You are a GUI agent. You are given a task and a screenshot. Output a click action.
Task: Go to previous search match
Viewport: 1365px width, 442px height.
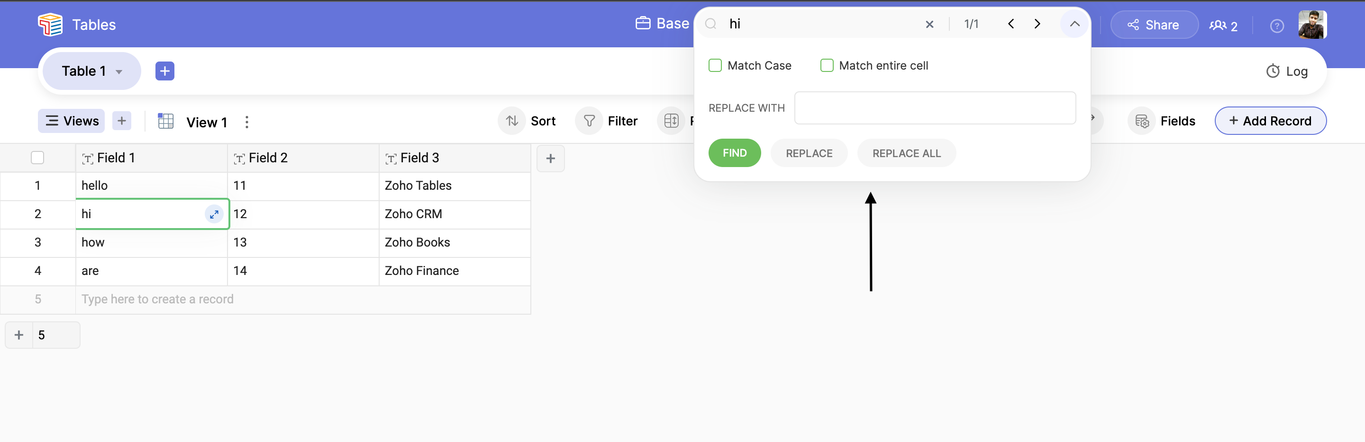click(x=1010, y=24)
